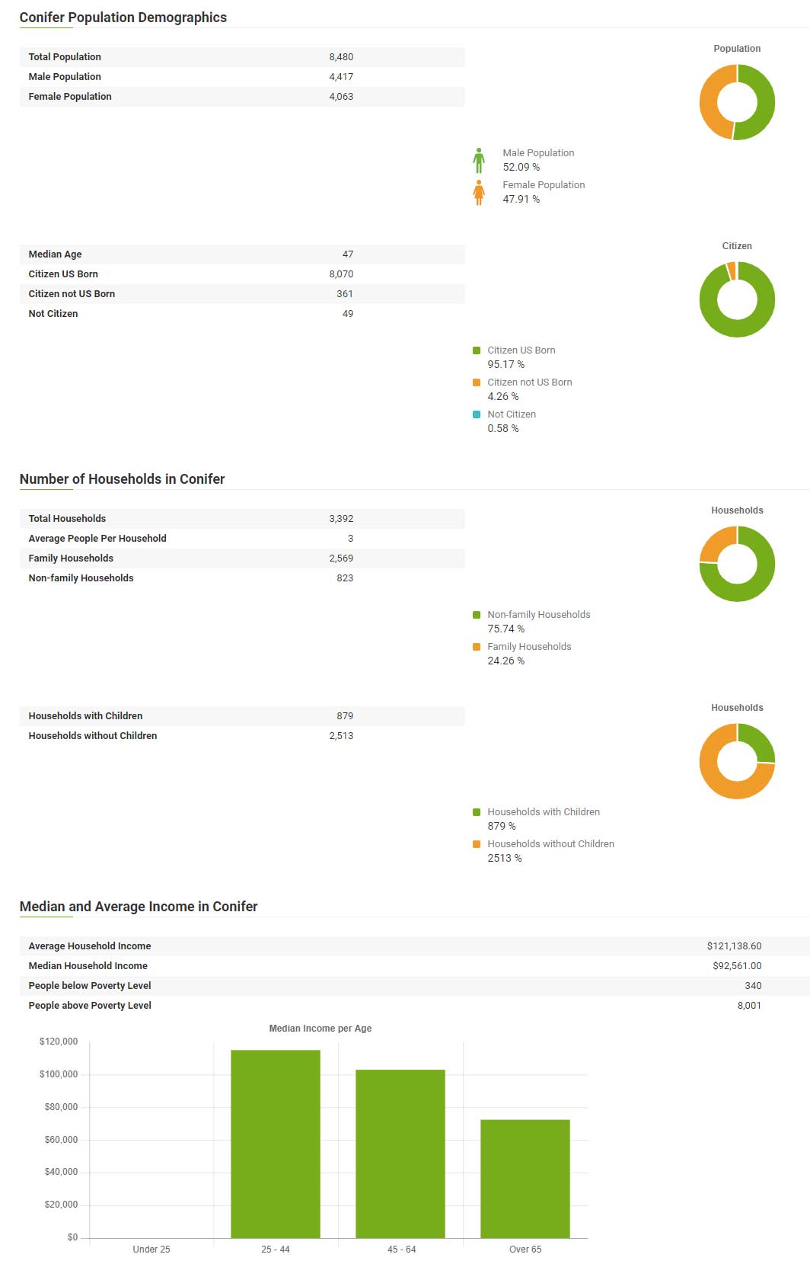Click the "Average People Per Household" label
This screenshot has height=1280, width=810.
(x=97, y=539)
